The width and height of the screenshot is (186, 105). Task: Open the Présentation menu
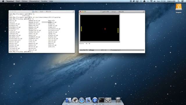[x=34, y=1]
